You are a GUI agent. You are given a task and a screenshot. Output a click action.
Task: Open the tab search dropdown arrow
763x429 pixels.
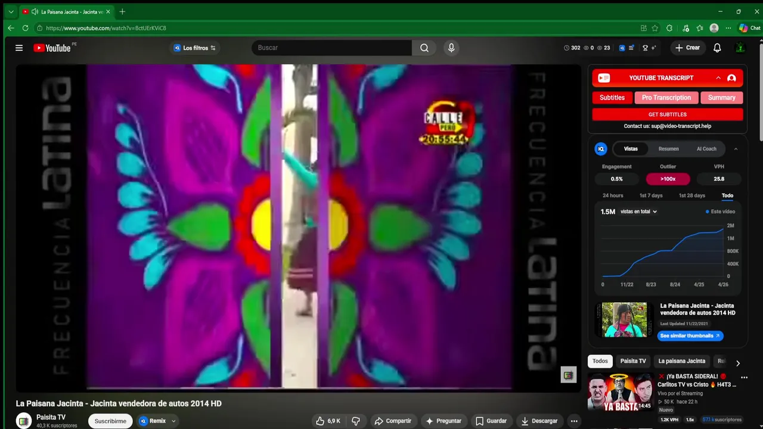click(x=11, y=11)
